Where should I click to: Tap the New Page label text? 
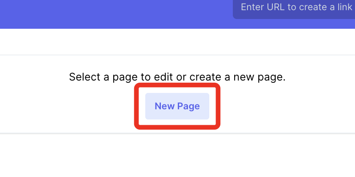[x=177, y=106]
